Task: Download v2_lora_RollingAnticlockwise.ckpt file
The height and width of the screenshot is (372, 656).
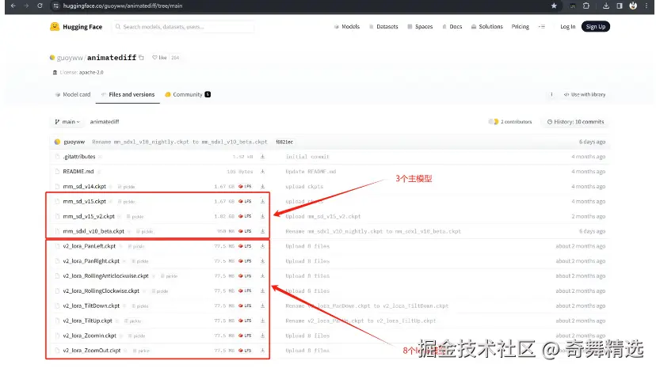Action: click(262, 276)
